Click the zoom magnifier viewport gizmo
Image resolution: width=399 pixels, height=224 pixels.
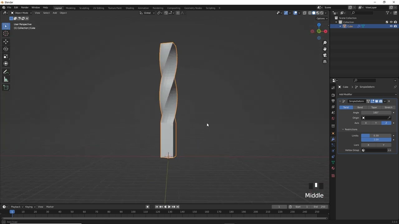[325, 43]
